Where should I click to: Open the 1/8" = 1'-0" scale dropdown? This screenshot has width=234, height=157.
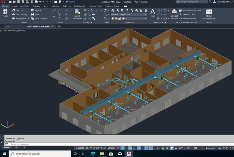[186, 148]
